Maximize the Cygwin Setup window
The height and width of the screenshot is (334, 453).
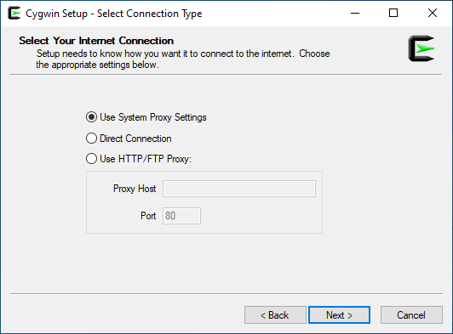[393, 13]
